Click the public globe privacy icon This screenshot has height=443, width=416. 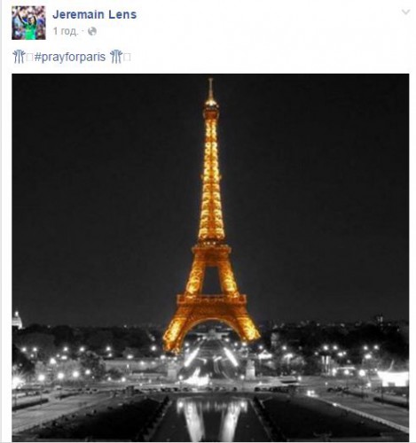(x=92, y=31)
